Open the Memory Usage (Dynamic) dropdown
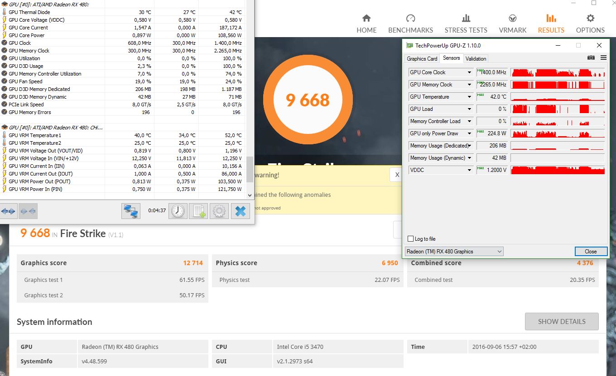Viewport: 616px width, 376px height. pos(469,158)
